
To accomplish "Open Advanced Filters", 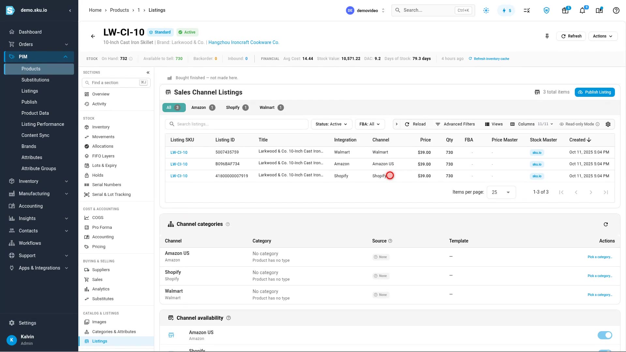I will tap(455, 124).
